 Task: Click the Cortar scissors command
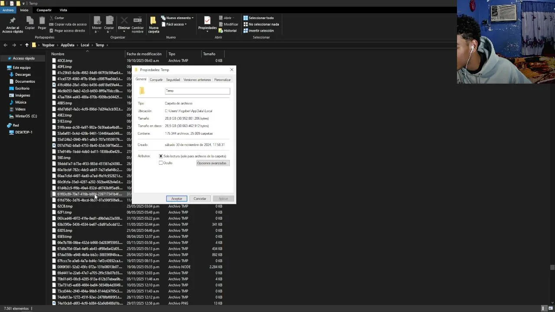pyautogui.click(x=57, y=18)
